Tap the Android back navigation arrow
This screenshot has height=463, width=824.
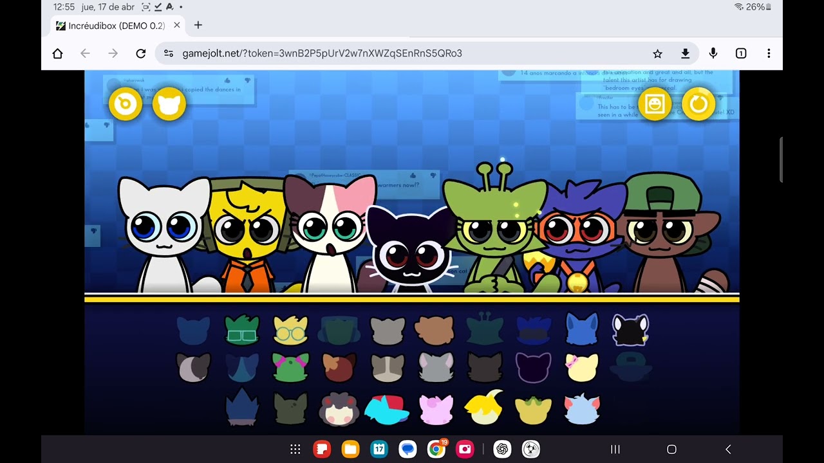point(728,449)
